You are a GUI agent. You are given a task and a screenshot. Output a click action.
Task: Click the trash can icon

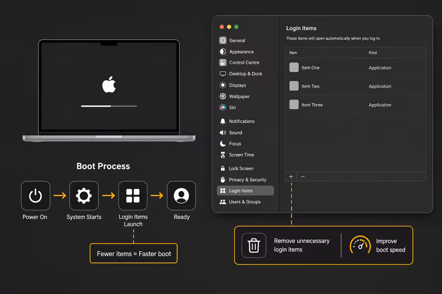(x=254, y=245)
